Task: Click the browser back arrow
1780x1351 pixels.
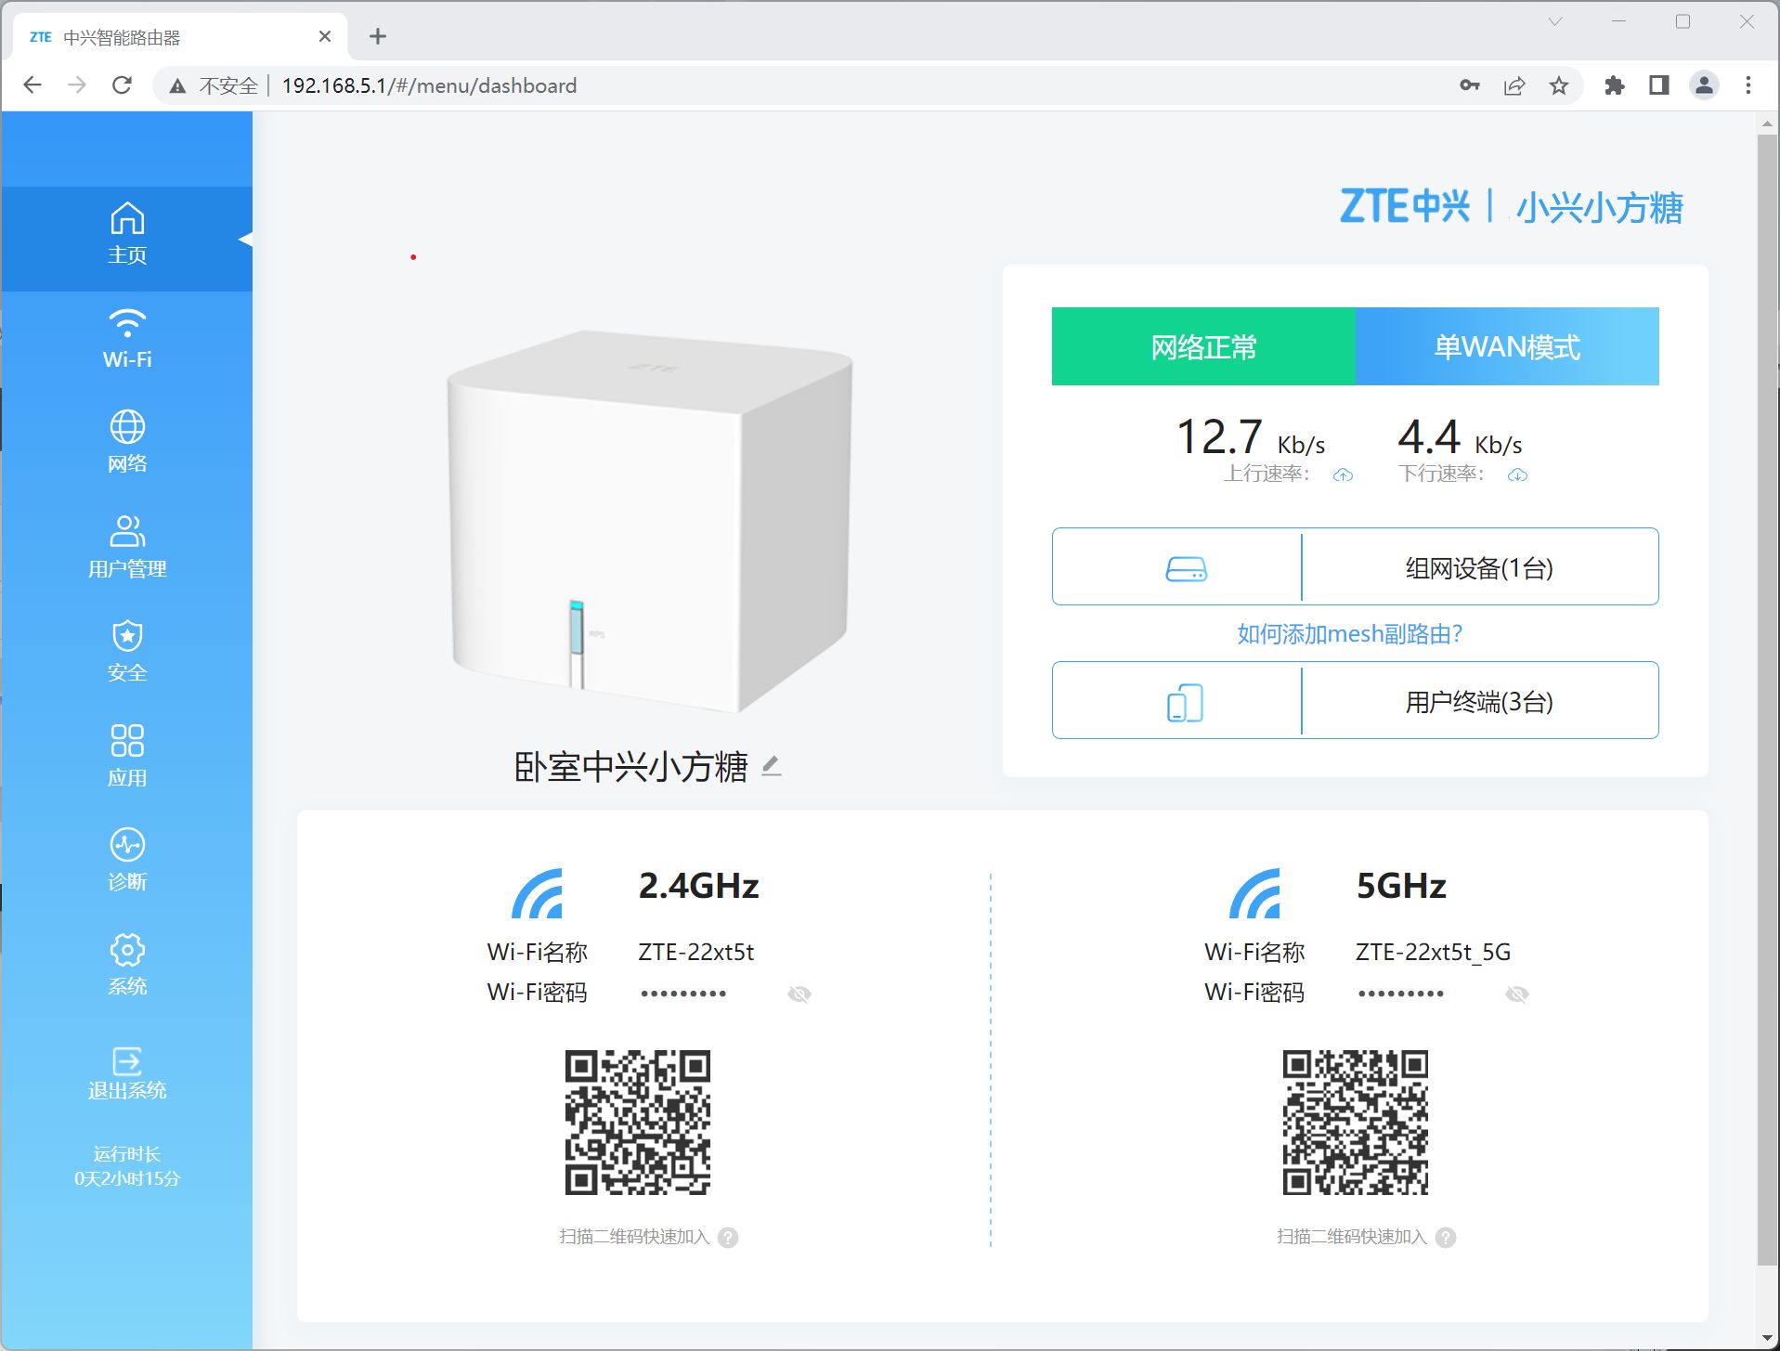Action: [32, 85]
